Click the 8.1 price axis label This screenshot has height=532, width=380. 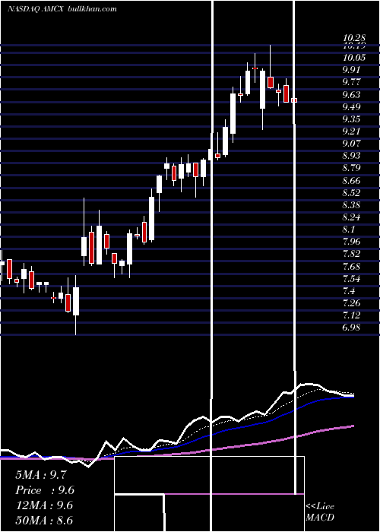[x=349, y=230]
